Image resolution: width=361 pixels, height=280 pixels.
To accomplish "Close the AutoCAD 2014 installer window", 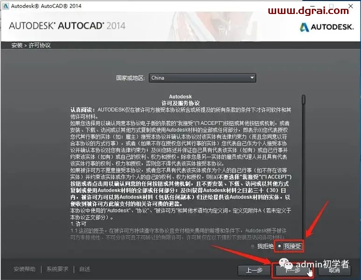I will pyautogui.click(x=351, y=6).
